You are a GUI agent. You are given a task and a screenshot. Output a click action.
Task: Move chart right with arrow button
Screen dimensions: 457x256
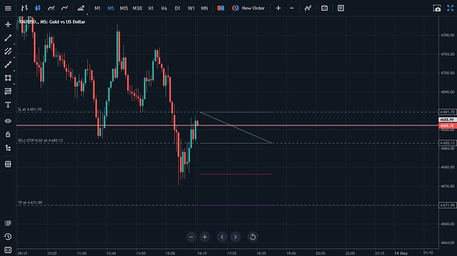236,237
